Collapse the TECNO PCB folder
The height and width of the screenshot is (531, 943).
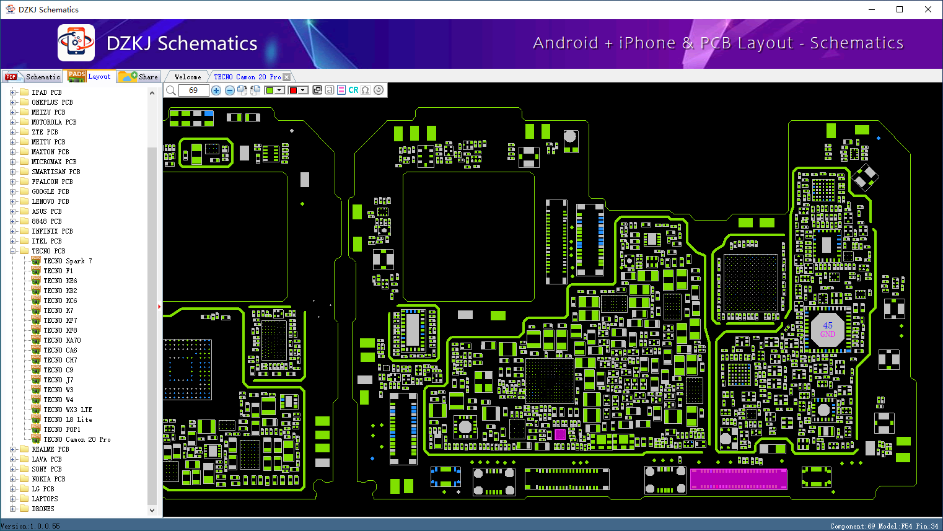pyautogui.click(x=12, y=251)
